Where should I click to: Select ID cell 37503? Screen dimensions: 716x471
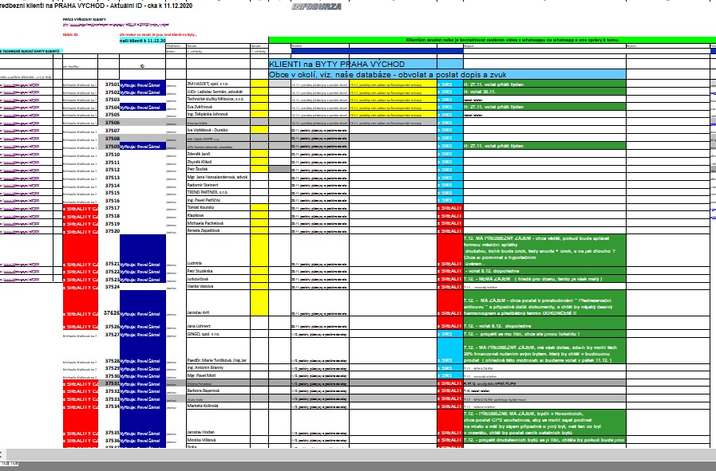[x=113, y=100]
